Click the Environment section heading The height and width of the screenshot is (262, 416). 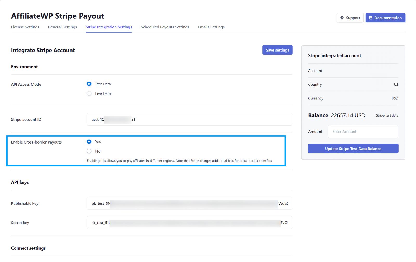pyautogui.click(x=24, y=67)
